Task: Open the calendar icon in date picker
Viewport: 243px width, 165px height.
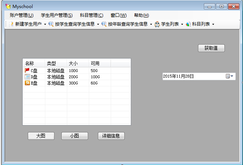Action: (x=228, y=76)
